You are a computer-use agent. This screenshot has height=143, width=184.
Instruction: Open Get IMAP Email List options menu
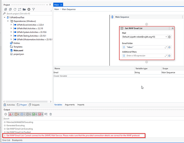tap(169, 28)
